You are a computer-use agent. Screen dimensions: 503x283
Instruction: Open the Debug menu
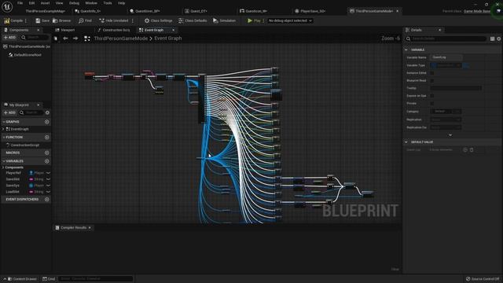[74, 3]
